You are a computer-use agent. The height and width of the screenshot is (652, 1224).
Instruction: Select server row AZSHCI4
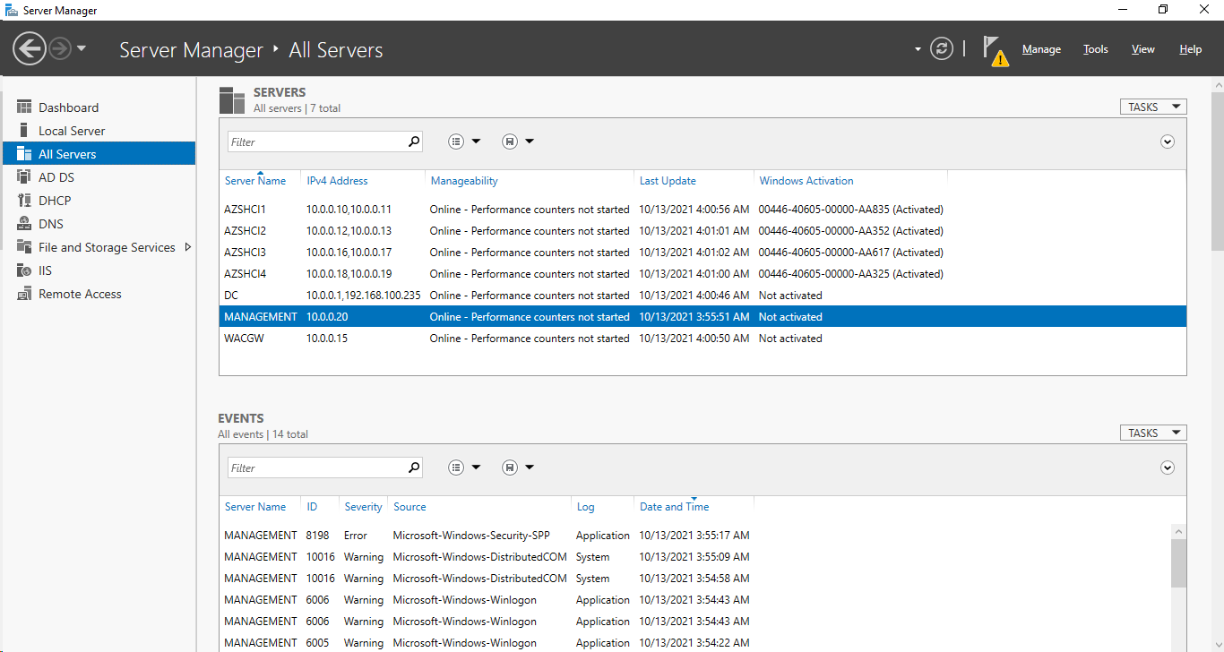[703, 274]
